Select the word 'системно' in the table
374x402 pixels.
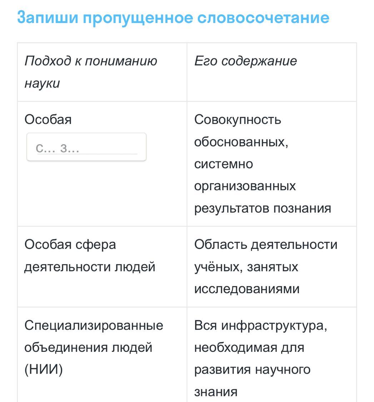click(223, 164)
